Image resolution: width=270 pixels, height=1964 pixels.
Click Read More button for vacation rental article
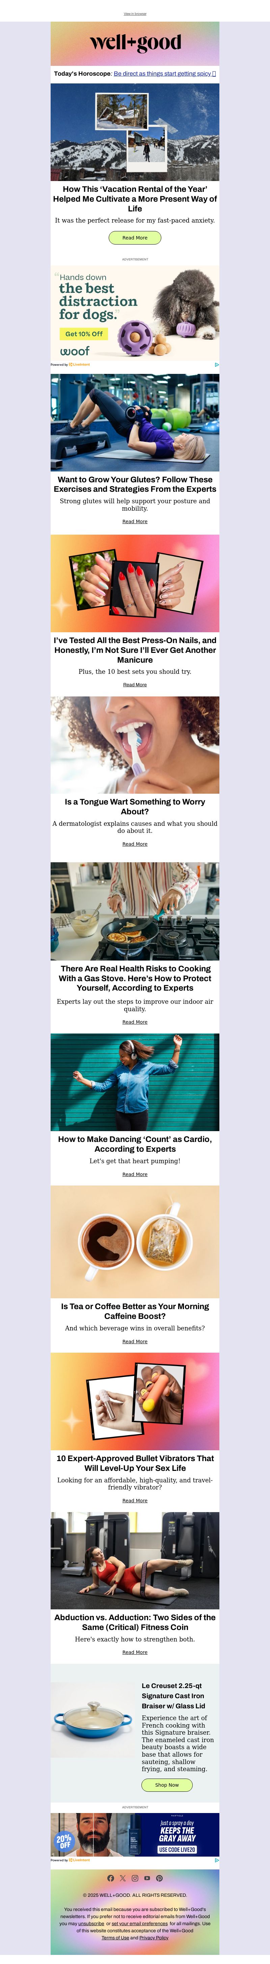[135, 238]
